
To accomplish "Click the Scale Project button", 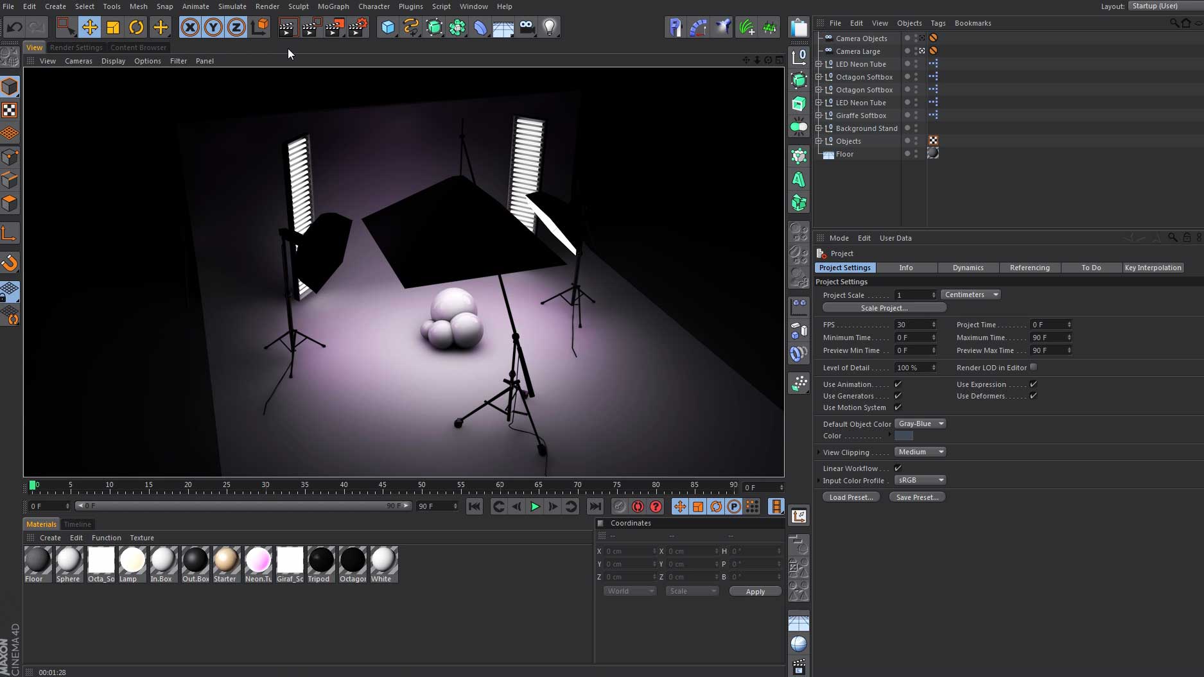I will point(884,308).
